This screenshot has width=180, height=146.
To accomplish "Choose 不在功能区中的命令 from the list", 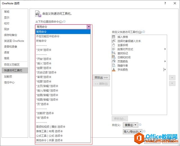I will 63,36.
